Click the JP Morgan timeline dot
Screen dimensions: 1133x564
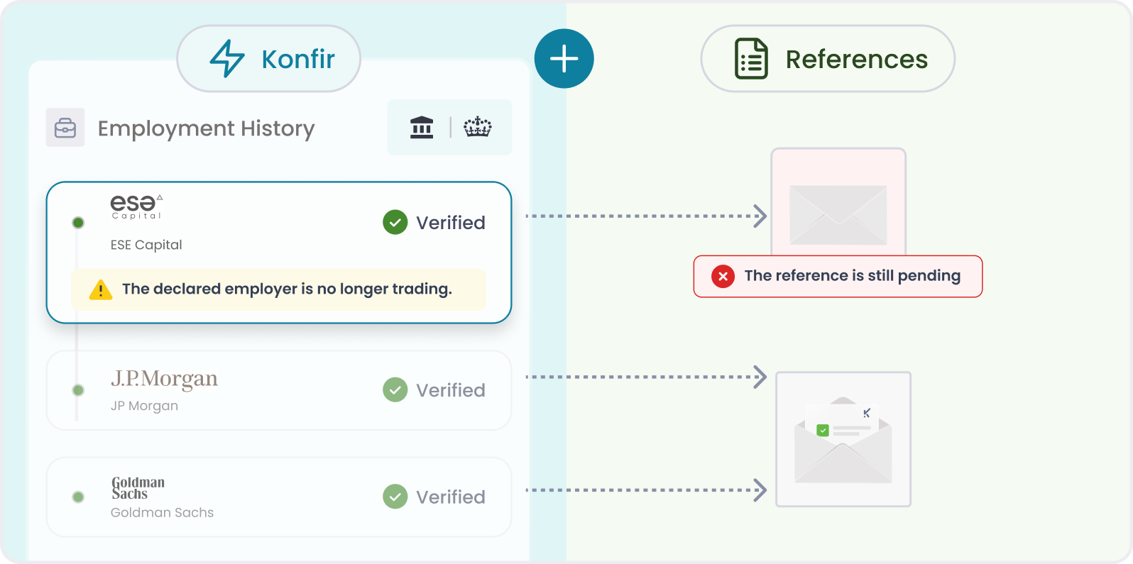[x=78, y=390]
